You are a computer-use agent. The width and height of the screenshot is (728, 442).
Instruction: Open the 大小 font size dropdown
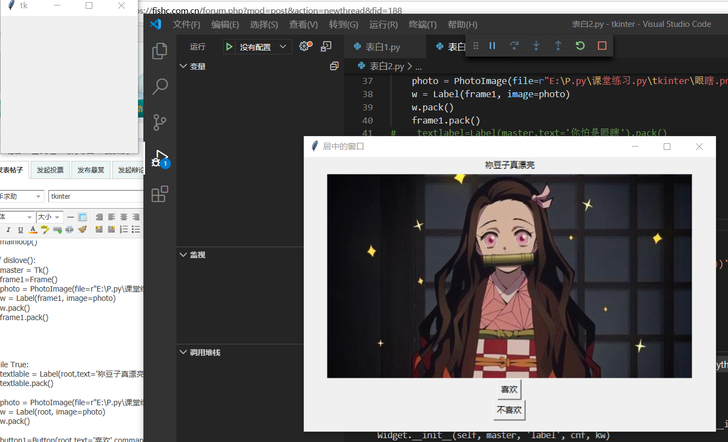click(x=50, y=217)
